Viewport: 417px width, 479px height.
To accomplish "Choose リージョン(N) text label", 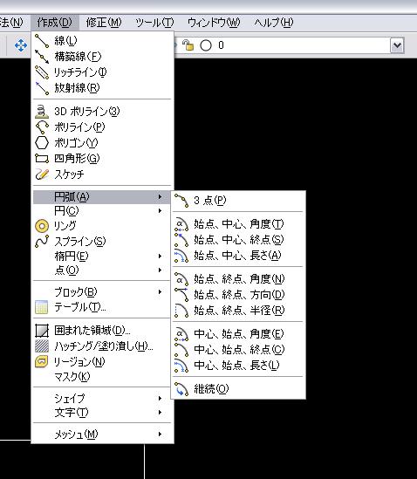I will point(79,362).
